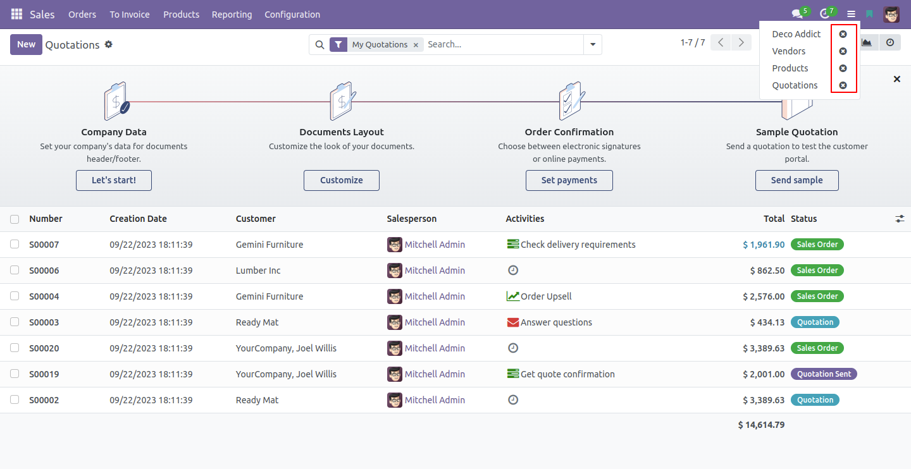Select the checkbox for order S00004
Viewport: 911px width, 469px height.
pos(15,296)
